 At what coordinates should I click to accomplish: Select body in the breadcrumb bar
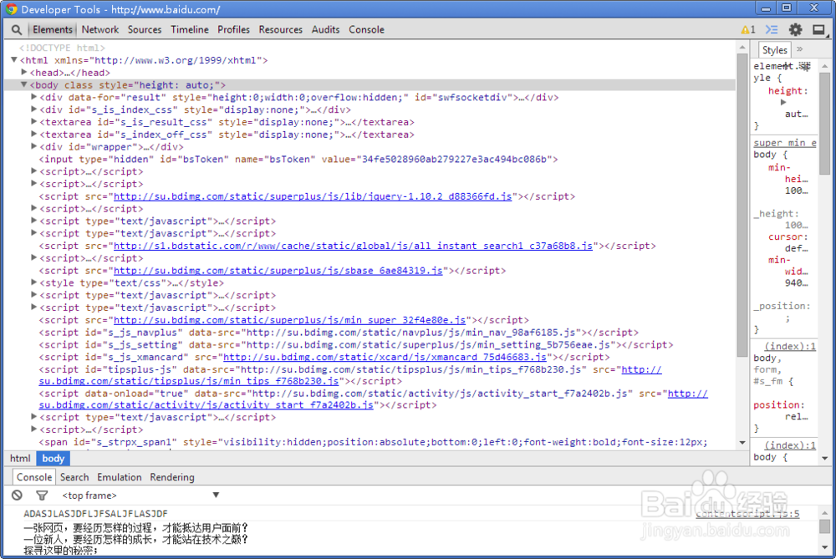pos(53,458)
